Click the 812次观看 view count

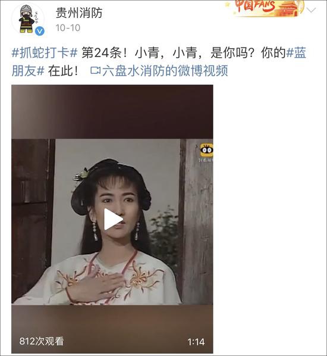(x=41, y=341)
